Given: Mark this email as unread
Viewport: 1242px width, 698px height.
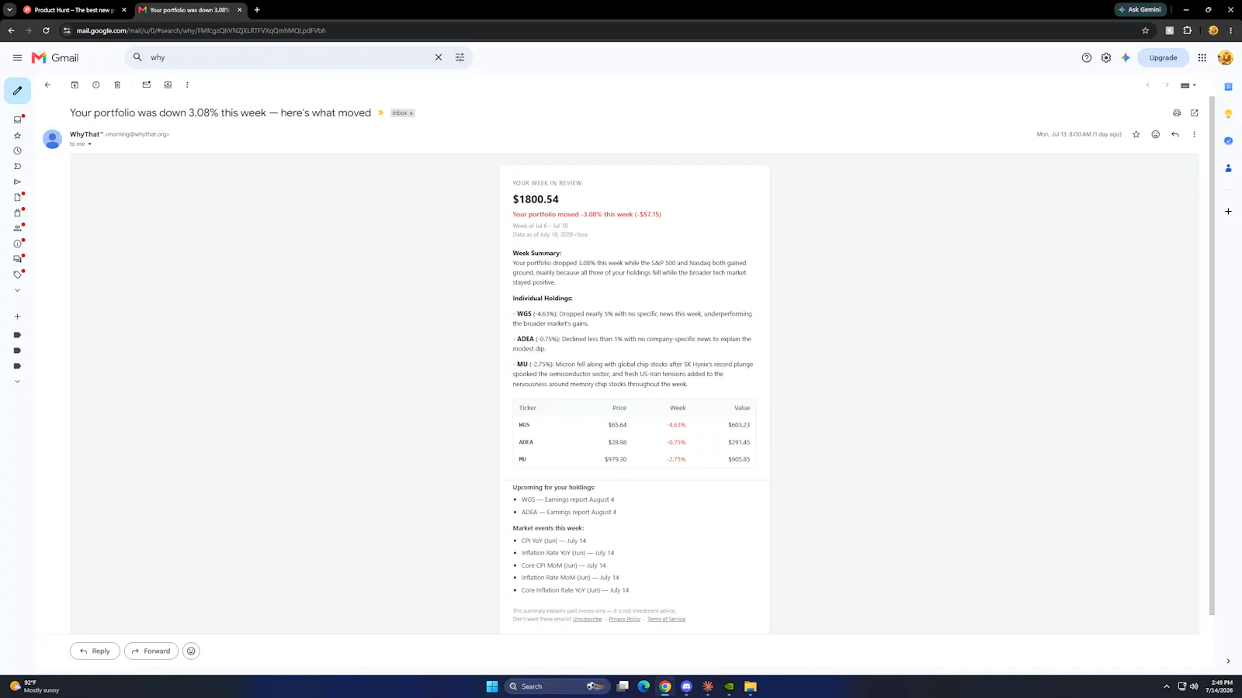Looking at the screenshot, I should [146, 85].
